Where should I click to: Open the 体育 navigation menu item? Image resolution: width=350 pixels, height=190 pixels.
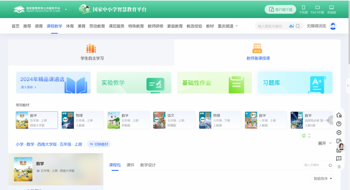70,26
